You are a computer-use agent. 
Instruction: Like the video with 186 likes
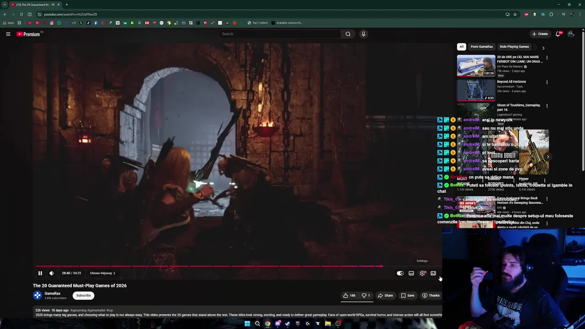(350, 296)
